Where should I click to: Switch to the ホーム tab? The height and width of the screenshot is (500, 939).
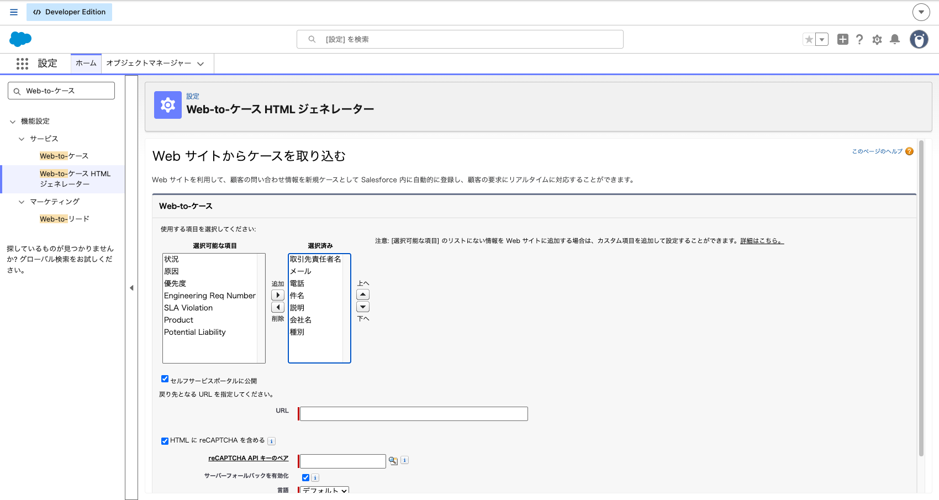86,64
